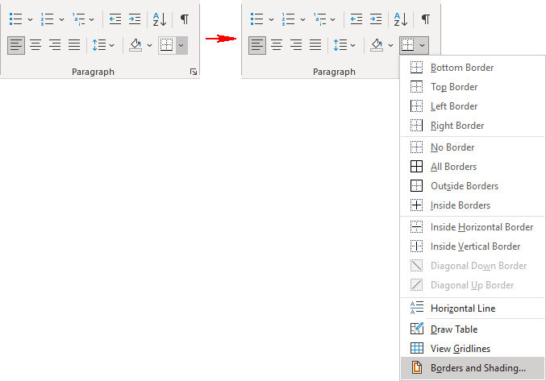Toggle Align Left in ribbon showing dialog launcher

[16, 45]
